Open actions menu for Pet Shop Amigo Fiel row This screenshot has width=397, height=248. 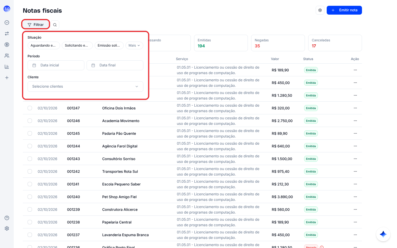click(x=355, y=197)
